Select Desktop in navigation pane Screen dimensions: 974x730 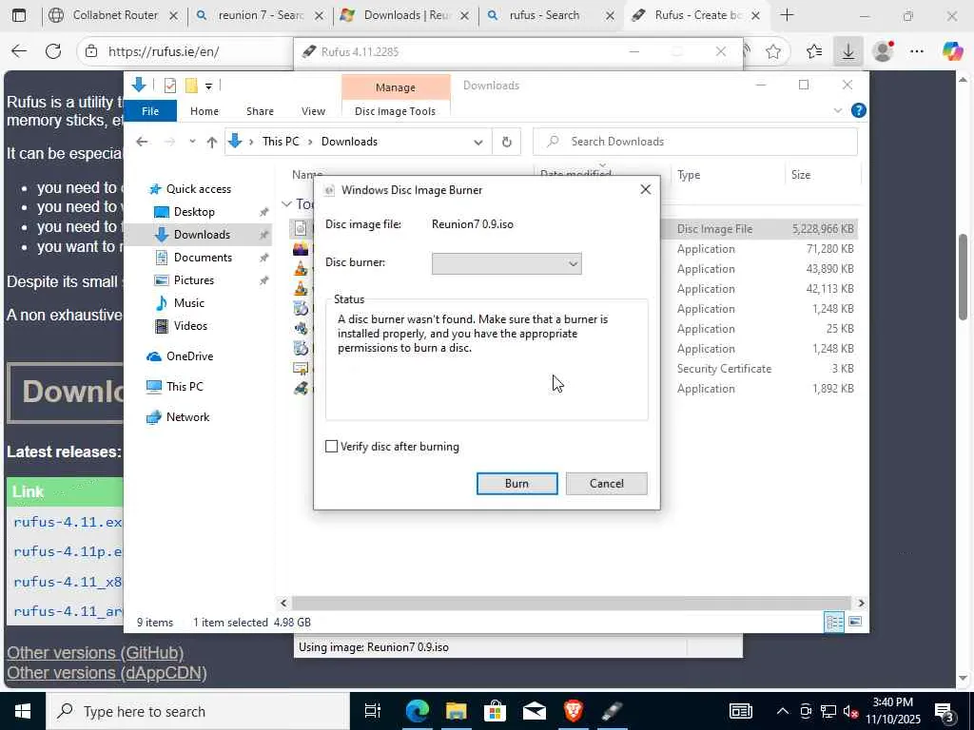(x=194, y=212)
